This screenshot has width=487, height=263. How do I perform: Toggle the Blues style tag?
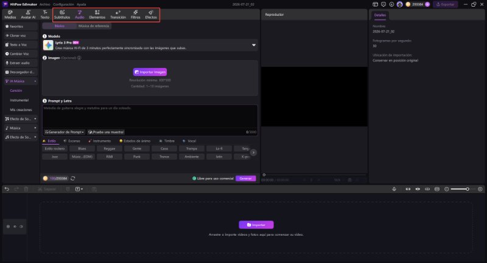click(82, 149)
